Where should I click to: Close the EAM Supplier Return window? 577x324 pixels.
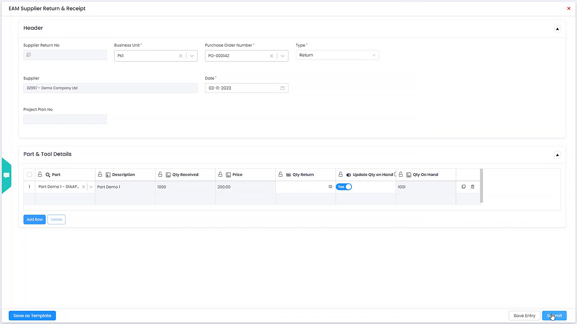coord(569,8)
